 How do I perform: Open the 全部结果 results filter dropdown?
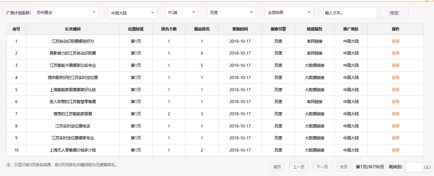pos(289,13)
